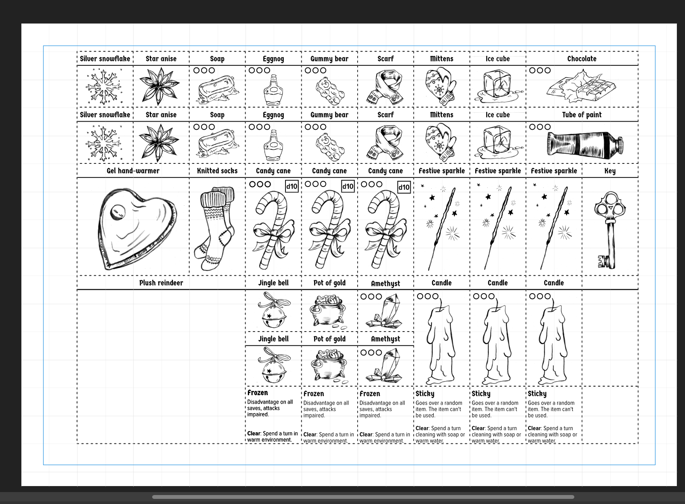Click the heart-shaped gel hand-warmer drawing

137,229
